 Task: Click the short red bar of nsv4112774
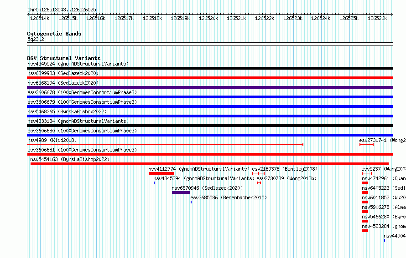point(161,173)
